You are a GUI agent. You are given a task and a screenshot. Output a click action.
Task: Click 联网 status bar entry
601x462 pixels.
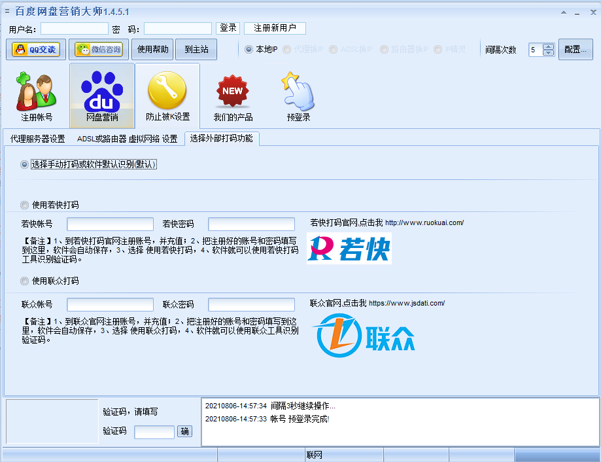point(315,455)
